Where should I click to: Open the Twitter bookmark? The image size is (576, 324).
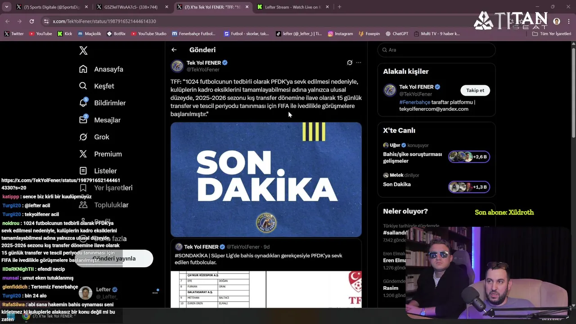click(x=14, y=34)
